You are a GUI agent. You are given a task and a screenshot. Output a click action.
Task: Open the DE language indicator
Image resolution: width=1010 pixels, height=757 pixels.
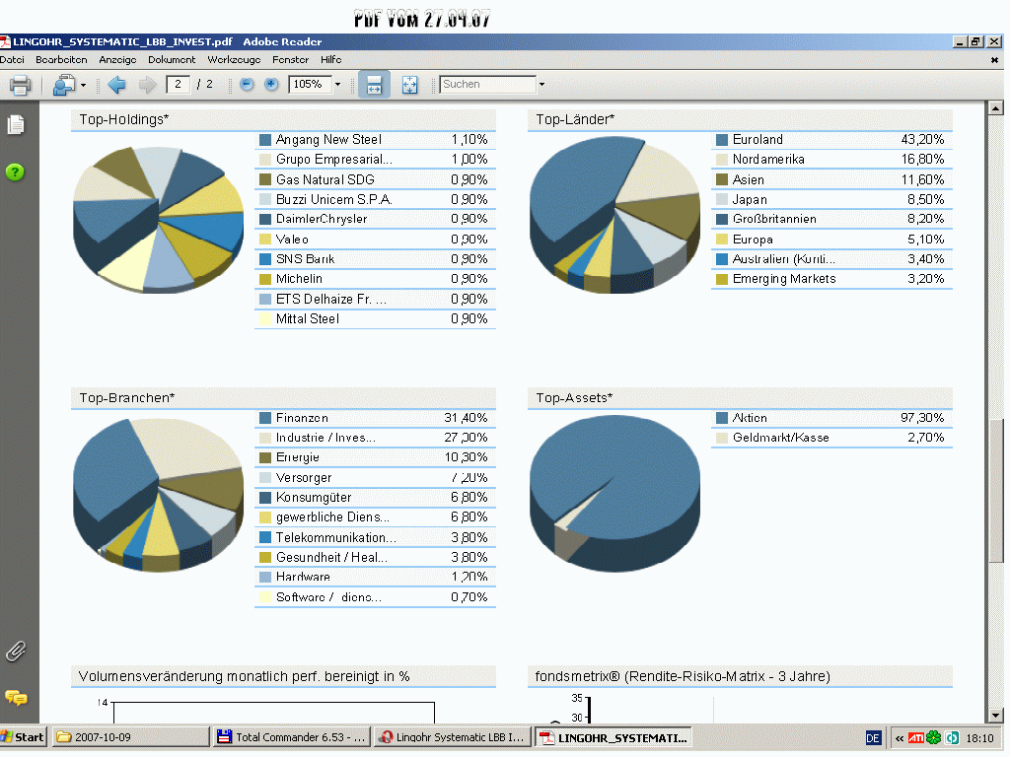coord(873,738)
